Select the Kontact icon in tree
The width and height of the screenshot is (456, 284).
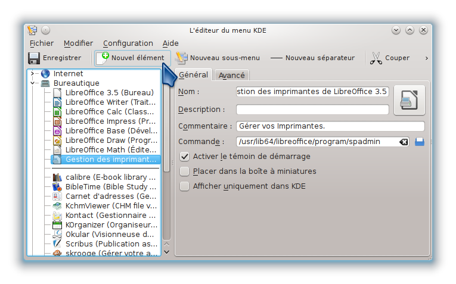(57, 216)
